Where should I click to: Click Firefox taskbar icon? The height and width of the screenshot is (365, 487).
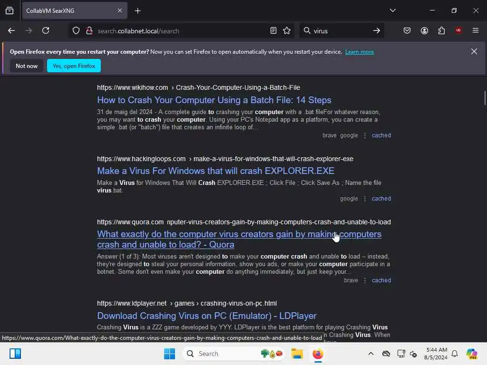tap(318, 354)
